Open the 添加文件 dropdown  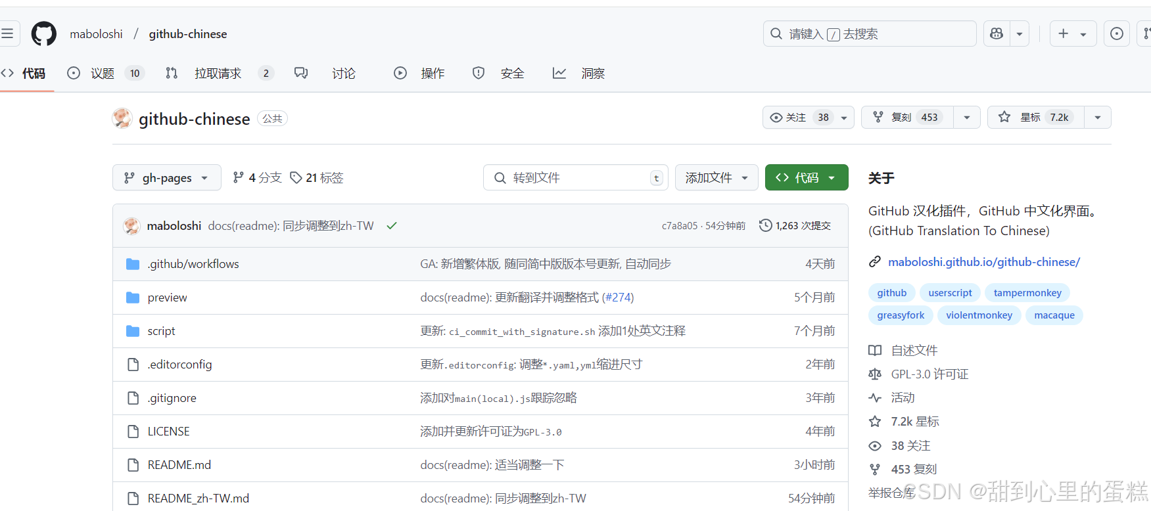point(716,178)
